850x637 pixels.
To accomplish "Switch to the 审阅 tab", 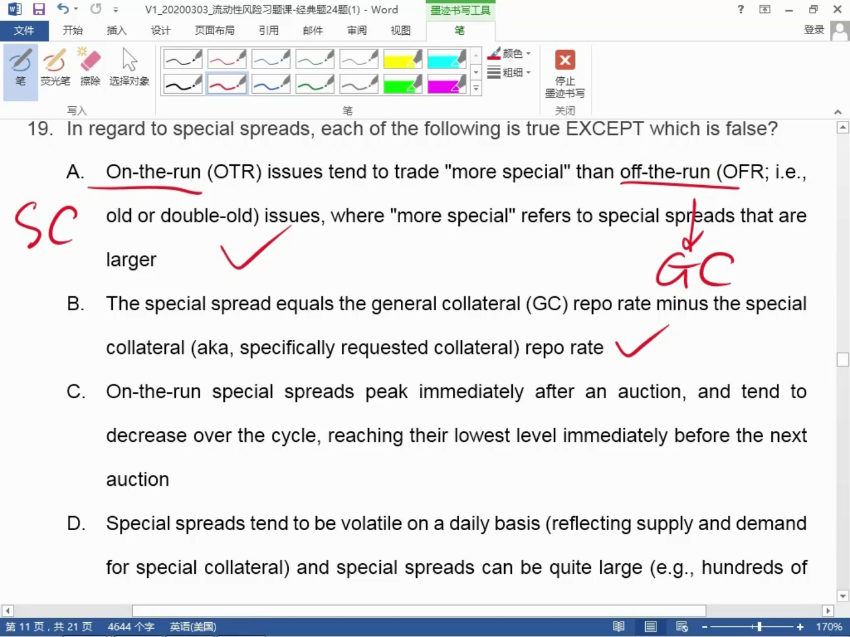I will coord(357,31).
